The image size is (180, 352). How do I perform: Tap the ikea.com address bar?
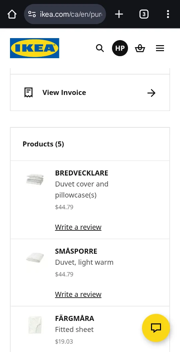(65, 14)
